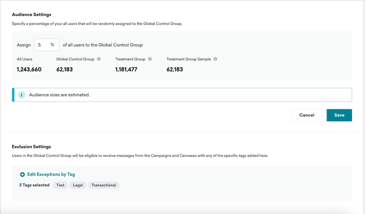Focus the percentage input showing 5
Image resolution: width=365 pixels, height=214 pixels.
43,45
